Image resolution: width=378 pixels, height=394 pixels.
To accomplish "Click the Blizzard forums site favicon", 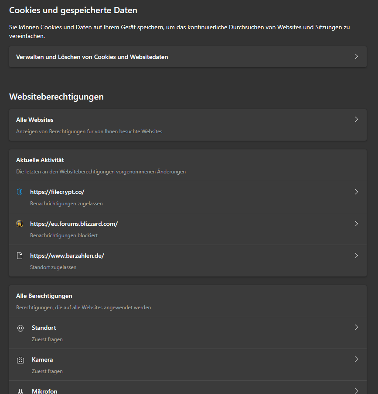I will coord(19,223).
